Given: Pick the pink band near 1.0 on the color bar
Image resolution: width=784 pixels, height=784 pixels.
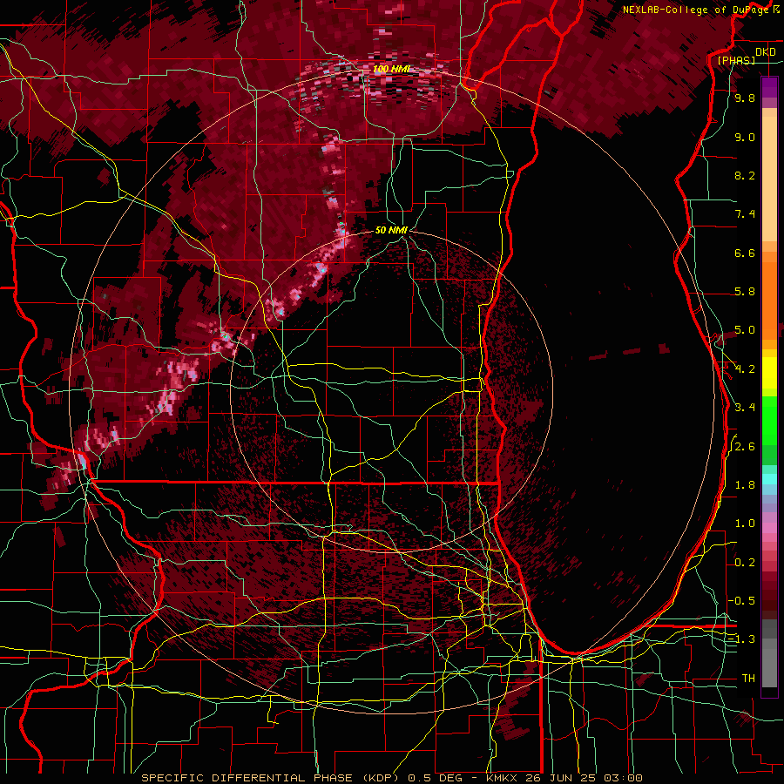Looking at the screenshot, I should (769, 528).
